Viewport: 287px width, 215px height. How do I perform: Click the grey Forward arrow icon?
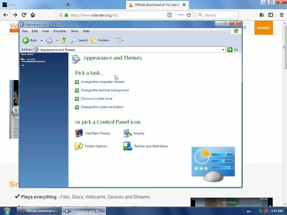point(49,40)
